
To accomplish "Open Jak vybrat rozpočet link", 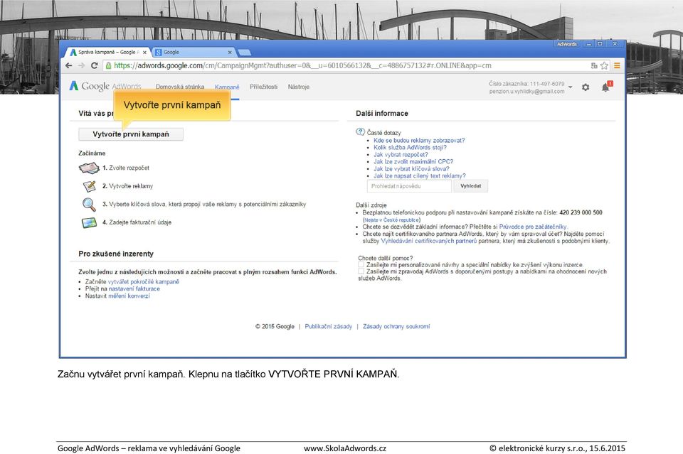I will pos(401,154).
